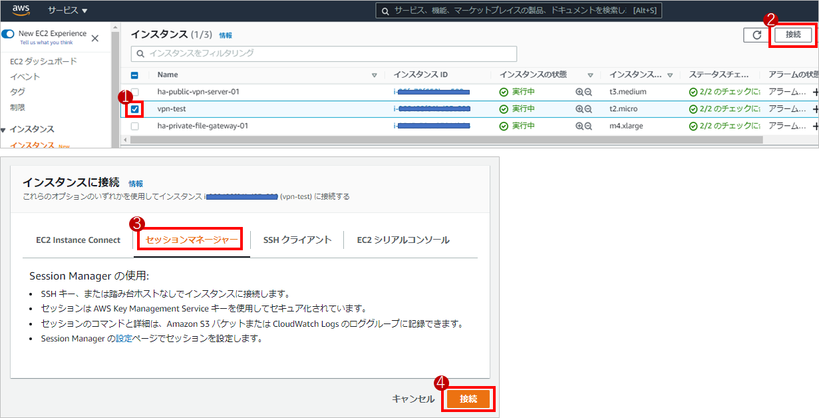Viewport: 819px width, 418px height.
Task: Open ha-private-file-gateway-01 instance ID link
Action: coord(432,125)
